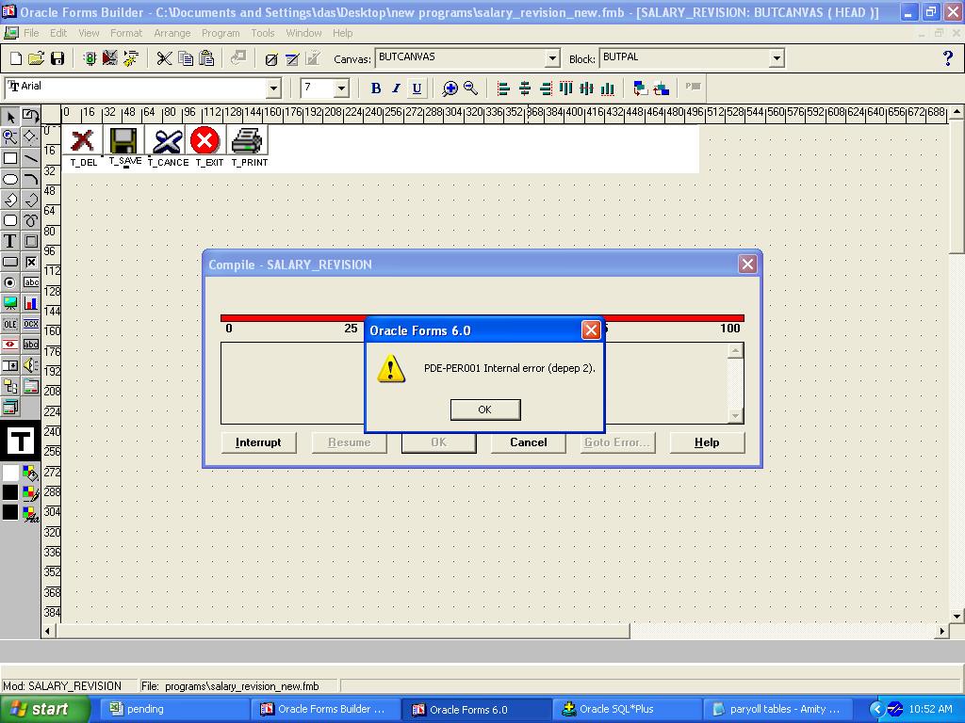Click the Open folder toolbar icon
The height and width of the screenshot is (723, 965).
pos(37,58)
